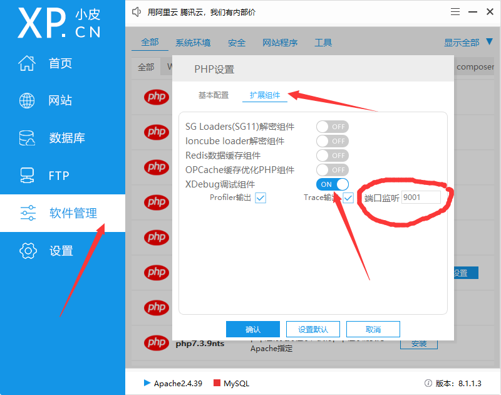501x395 pixels.
Task: Select the 全部 category tab
Action: 150,42
